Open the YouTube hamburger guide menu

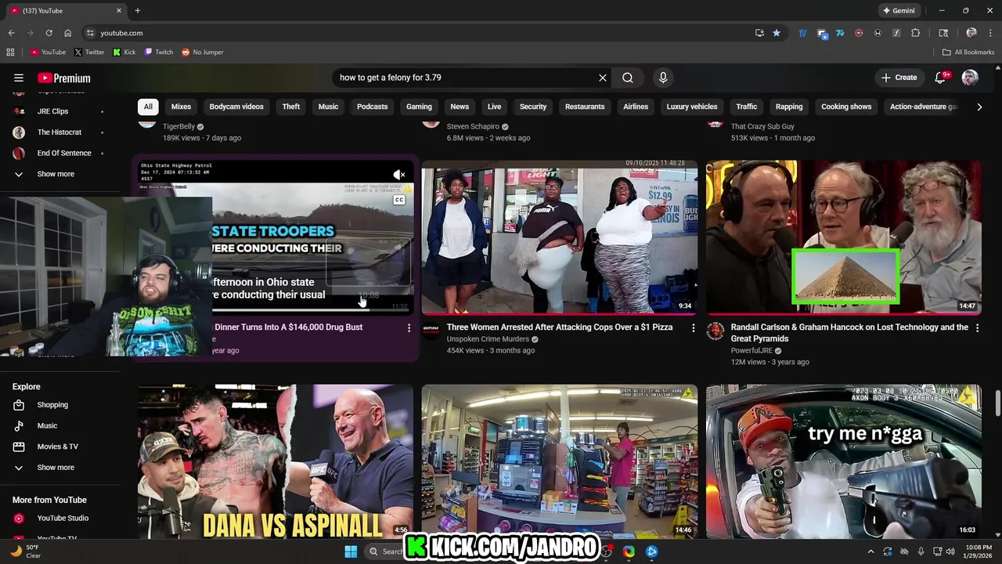coord(19,78)
